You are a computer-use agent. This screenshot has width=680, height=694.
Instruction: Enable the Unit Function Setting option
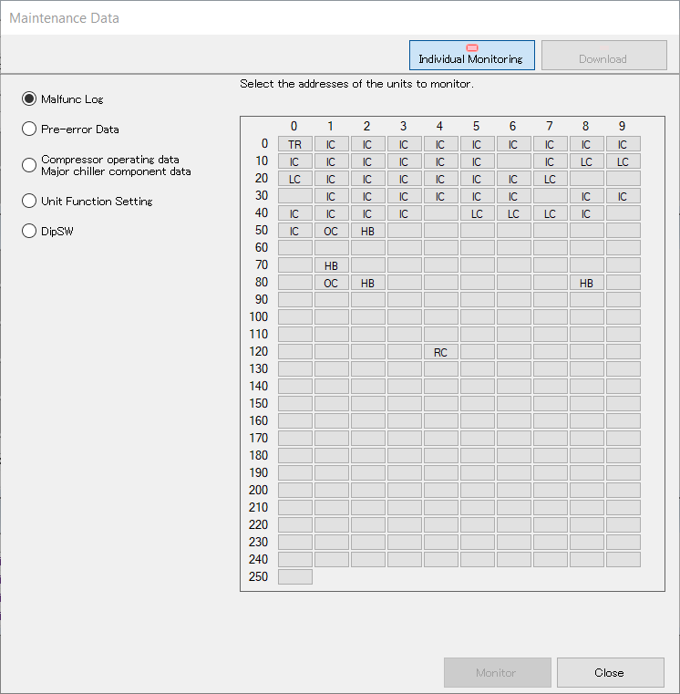(x=29, y=201)
